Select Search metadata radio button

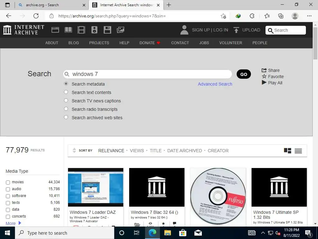click(x=66, y=84)
